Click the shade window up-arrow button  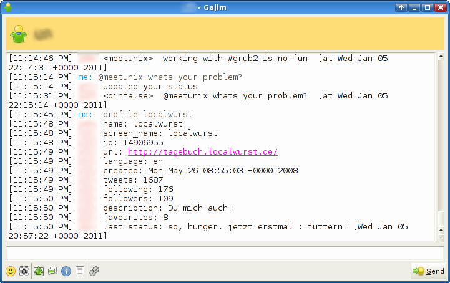(401, 8)
